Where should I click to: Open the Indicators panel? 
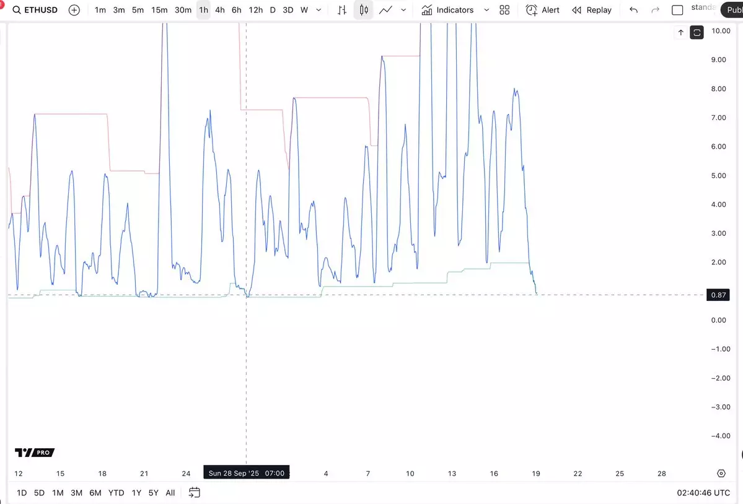coord(447,10)
